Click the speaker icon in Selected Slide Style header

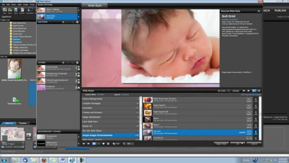pos(259,11)
